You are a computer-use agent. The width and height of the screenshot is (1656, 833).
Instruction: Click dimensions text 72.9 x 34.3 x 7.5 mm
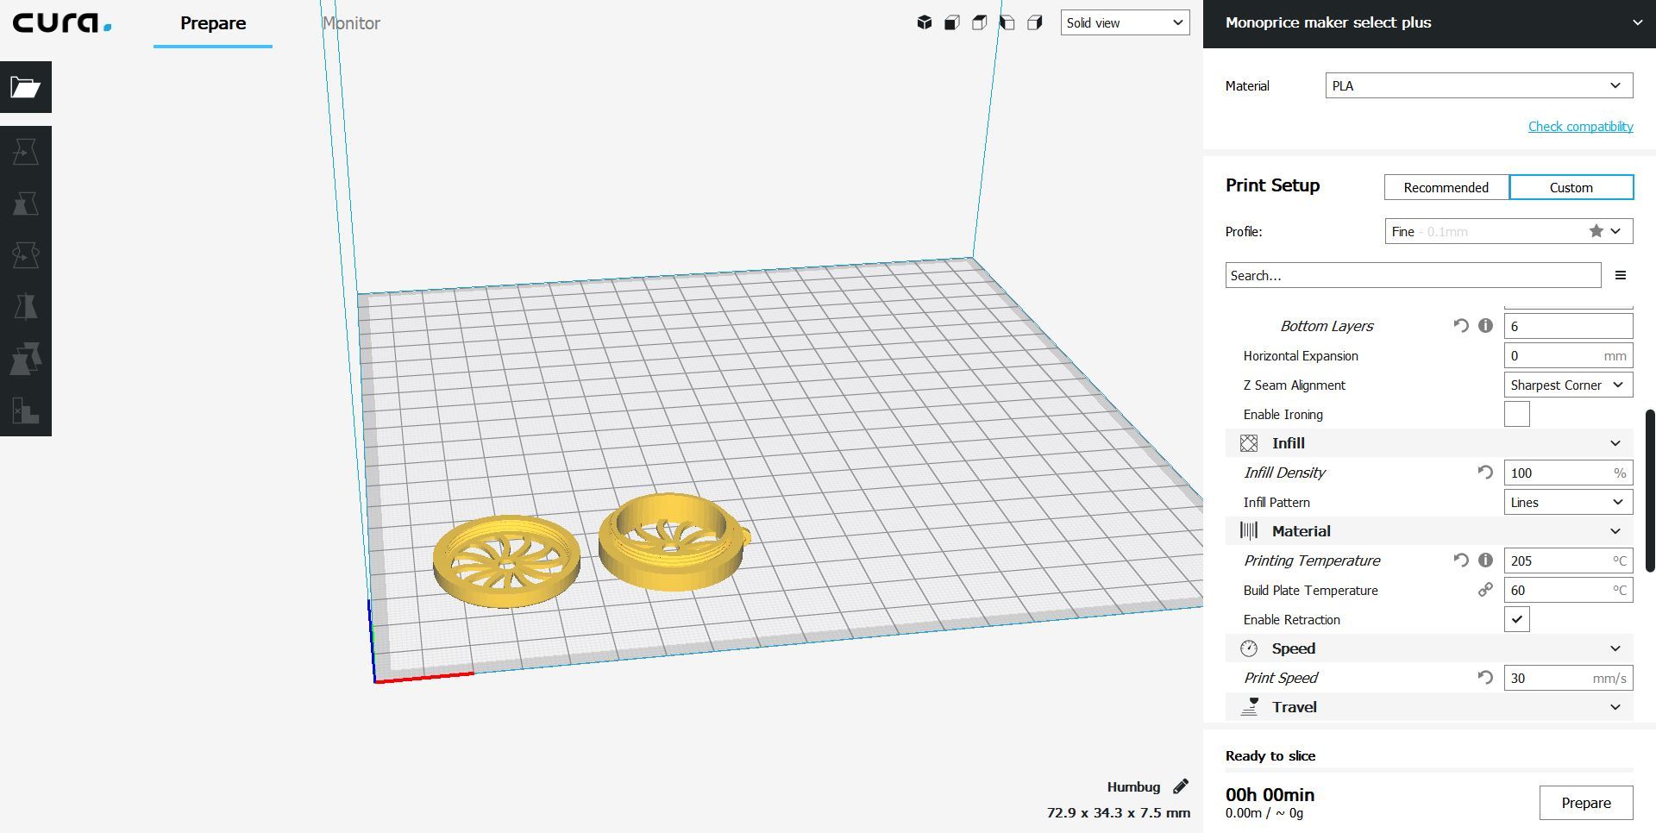(x=1119, y=812)
